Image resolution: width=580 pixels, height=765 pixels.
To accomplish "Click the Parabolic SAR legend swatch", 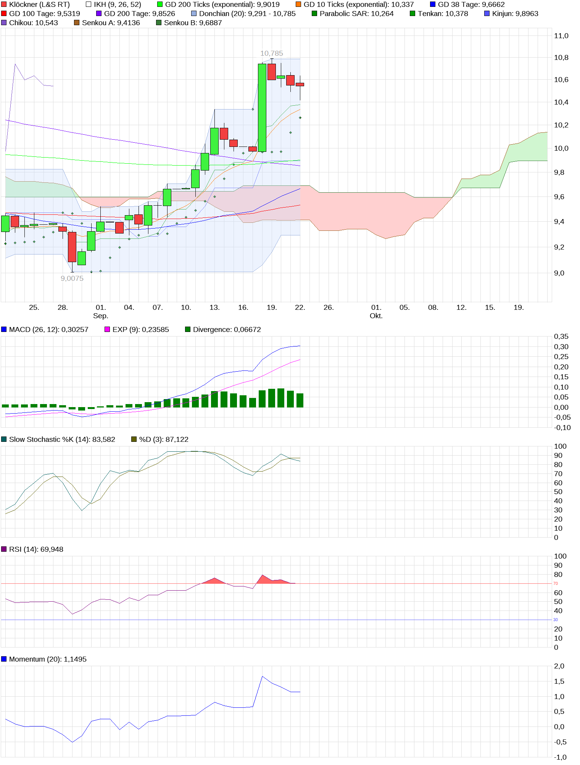I will tap(314, 14).
